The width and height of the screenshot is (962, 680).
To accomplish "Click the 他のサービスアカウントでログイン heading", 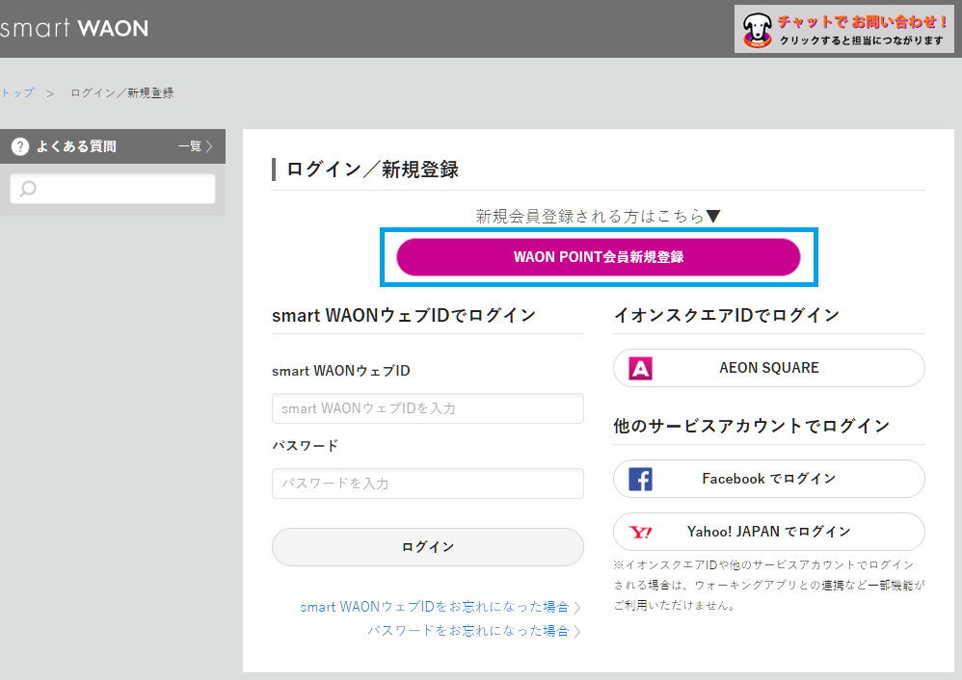I will [x=752, y=426].
